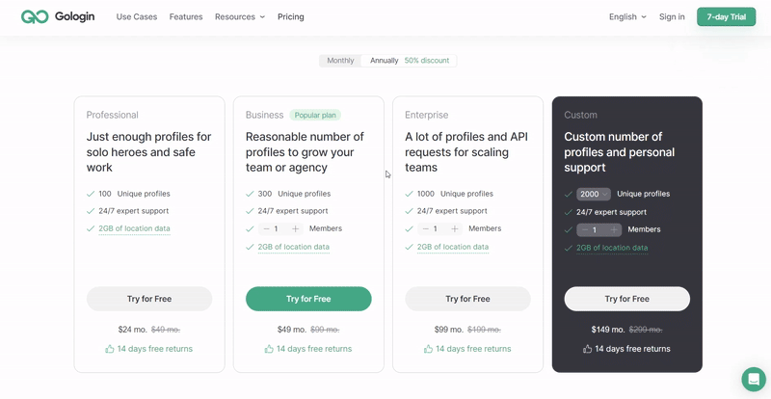This screenshot has width=771, height=399.
Task: Click minus icon in Custom plan members
Action: [x=585, y=229]
